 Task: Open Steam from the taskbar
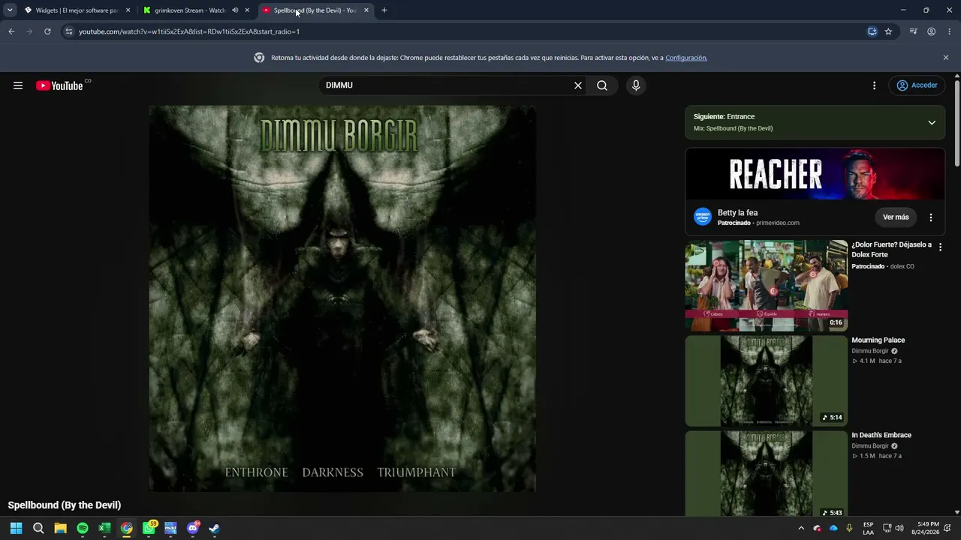(x=214, y=528)
